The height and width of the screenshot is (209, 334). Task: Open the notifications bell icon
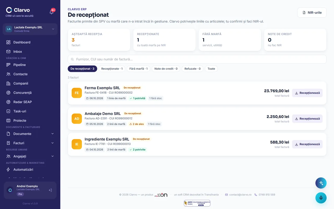tap(52, 12)
